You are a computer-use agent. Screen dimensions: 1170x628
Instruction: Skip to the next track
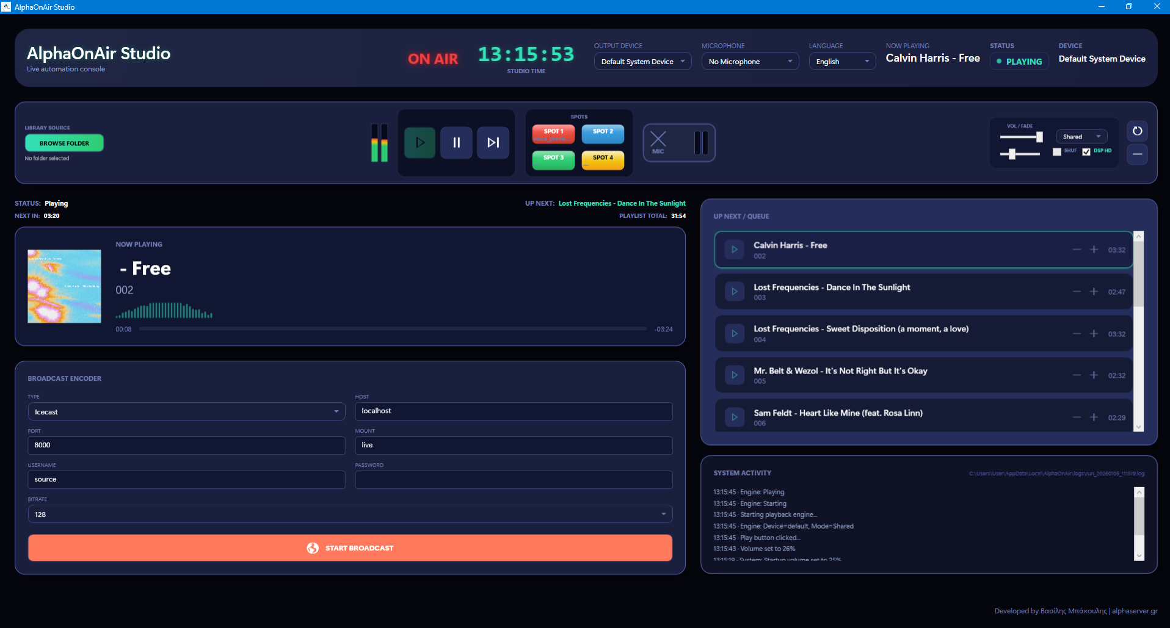pos(493,142)
